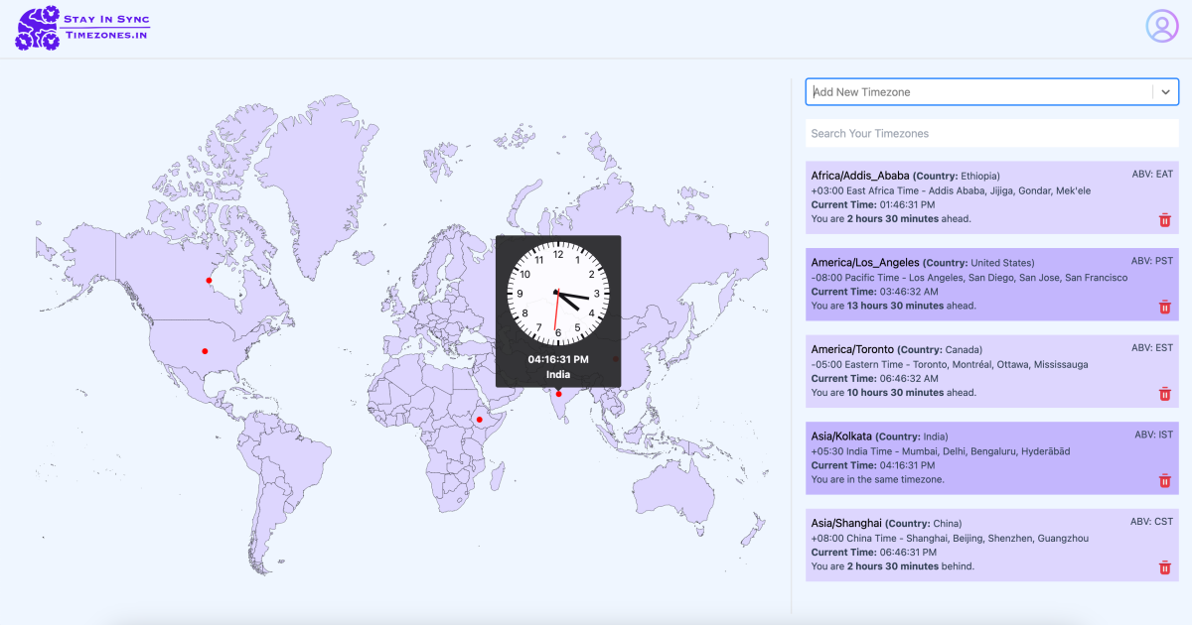Click the Stay In Sync Timezones.in logo
Viewport: 1192px width, 625px height.
pyautogui.click(x=82, y=28)
